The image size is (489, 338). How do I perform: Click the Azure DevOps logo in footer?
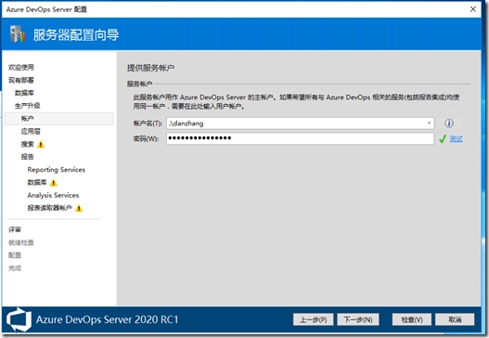pyautogui.click(x=19, y=319)
